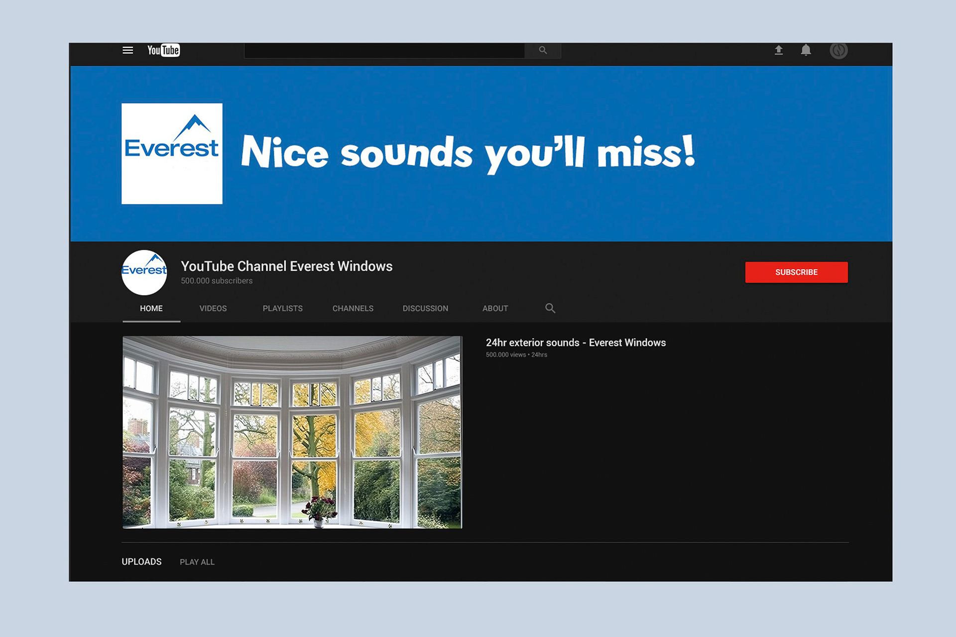Click the YouTube logo
Image resolution: width=956 pixels, height=637 pixels.
[x=163, y=50]
